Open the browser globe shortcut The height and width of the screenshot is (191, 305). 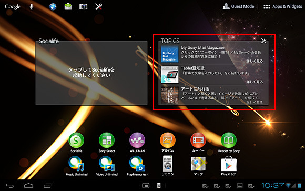[53, 7]
